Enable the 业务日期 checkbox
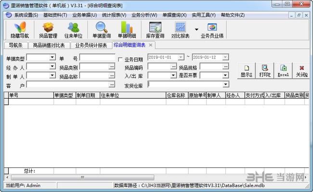This screenshot has height=192, width=313. click(x=120, y=59)
